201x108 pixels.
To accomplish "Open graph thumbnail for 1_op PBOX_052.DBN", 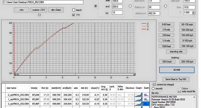I will (138, 99).
